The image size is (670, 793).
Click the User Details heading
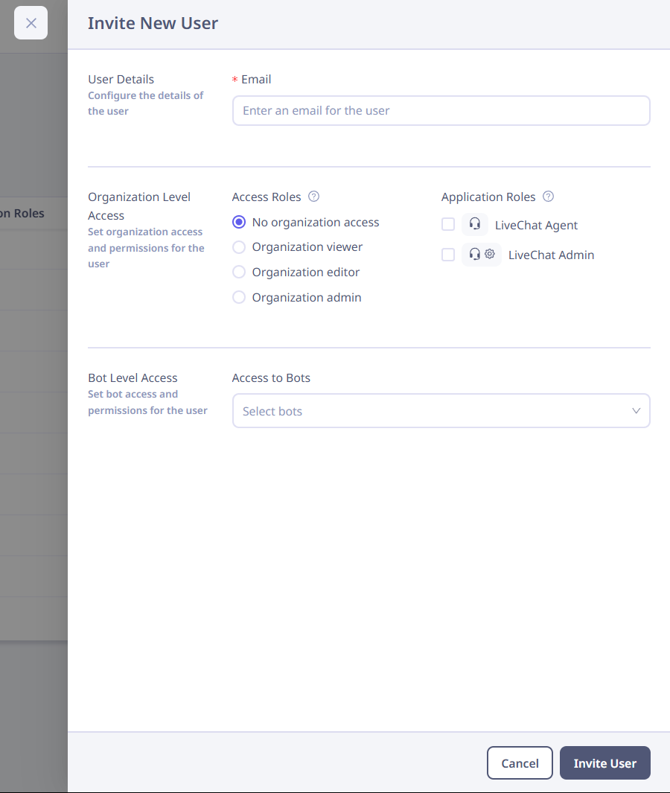click(121, 80)
